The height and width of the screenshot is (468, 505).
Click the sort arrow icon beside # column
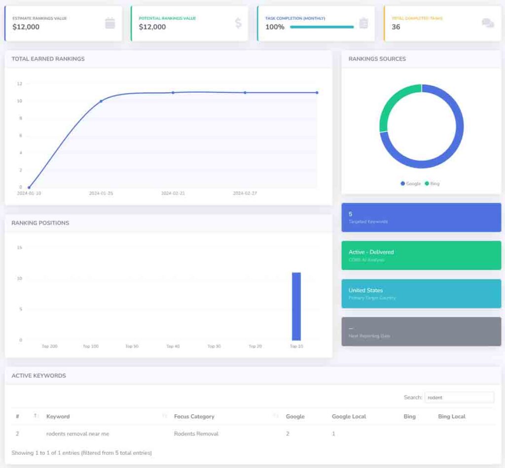pyautogui.click(x=36, y=416)
